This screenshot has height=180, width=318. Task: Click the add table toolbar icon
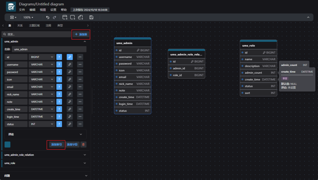(x=65, y=17)
